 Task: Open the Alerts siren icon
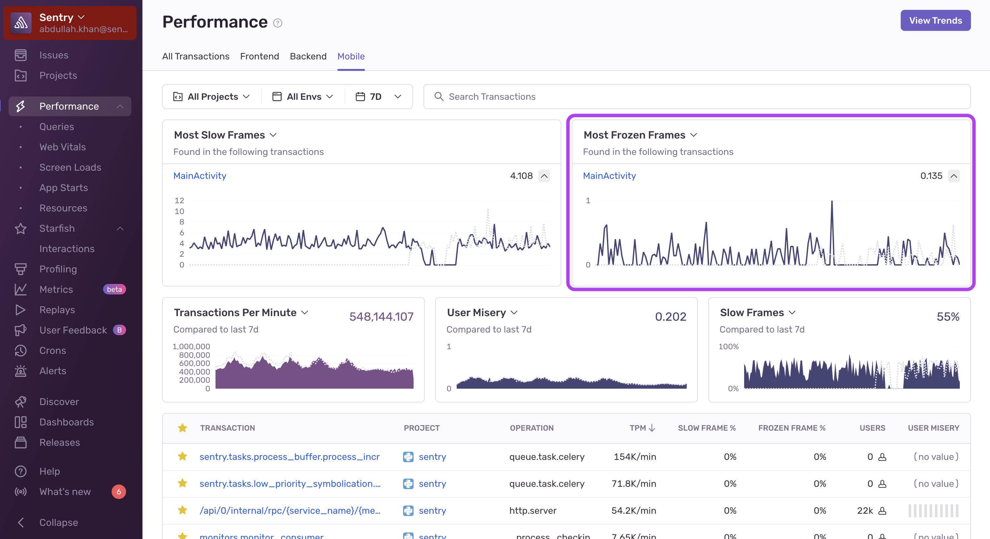(x=20, y=371)
